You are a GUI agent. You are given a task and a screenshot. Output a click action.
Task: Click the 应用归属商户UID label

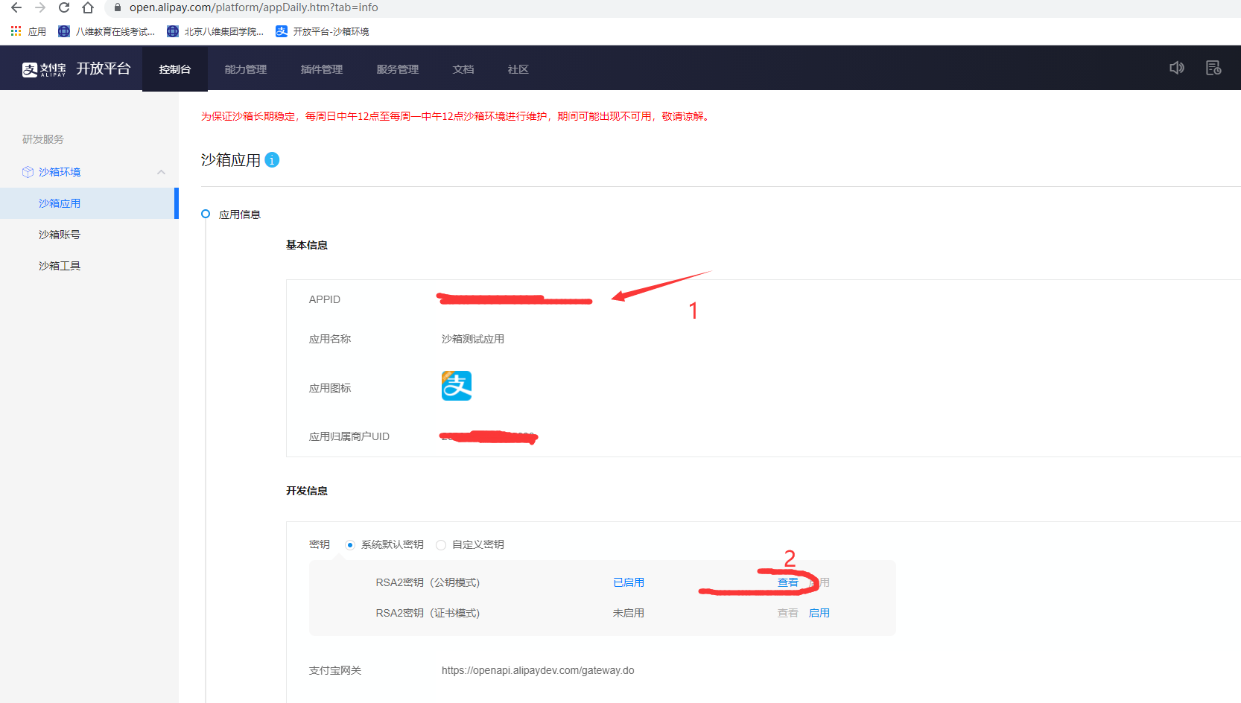coord(349,436)
